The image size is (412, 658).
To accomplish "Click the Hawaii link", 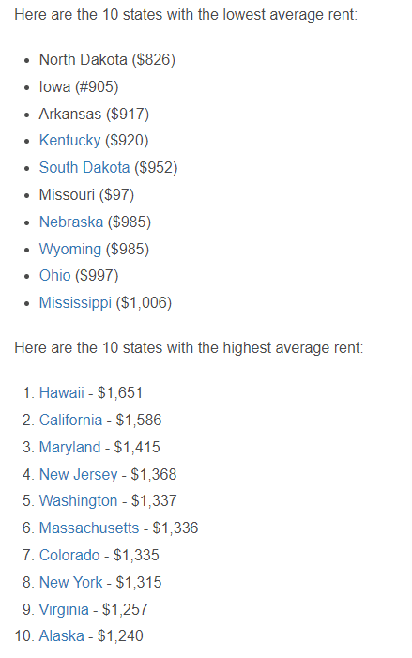I will point(62,392).
